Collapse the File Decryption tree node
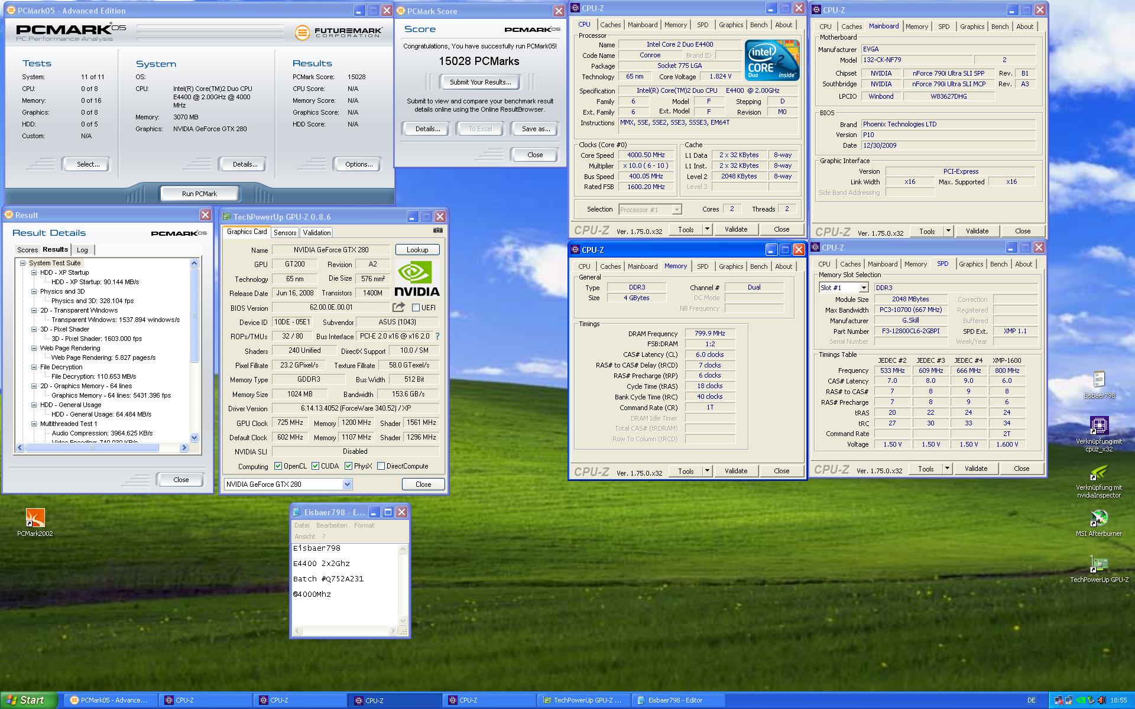This screenshot has width=1135, height=709. 34,367
